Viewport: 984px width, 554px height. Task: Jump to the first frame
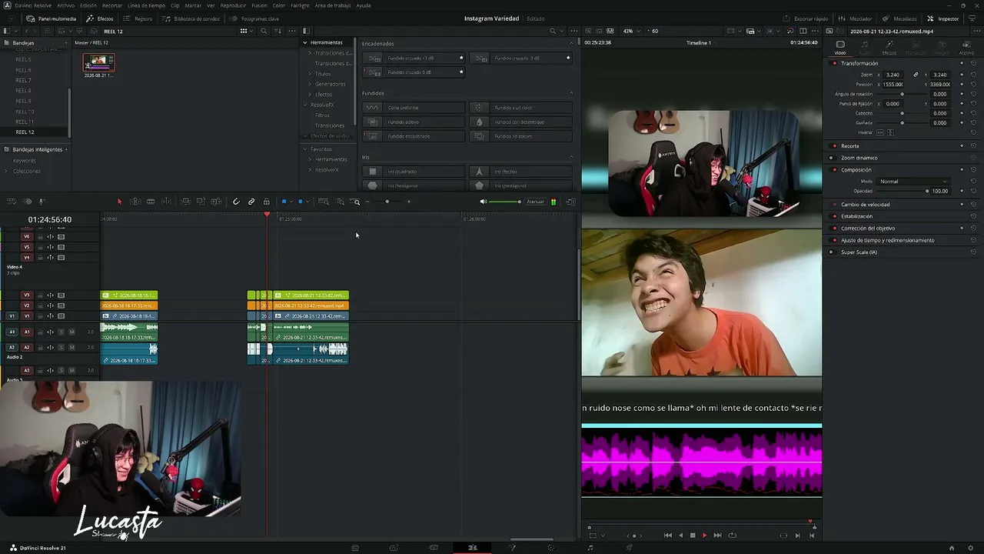667,536
